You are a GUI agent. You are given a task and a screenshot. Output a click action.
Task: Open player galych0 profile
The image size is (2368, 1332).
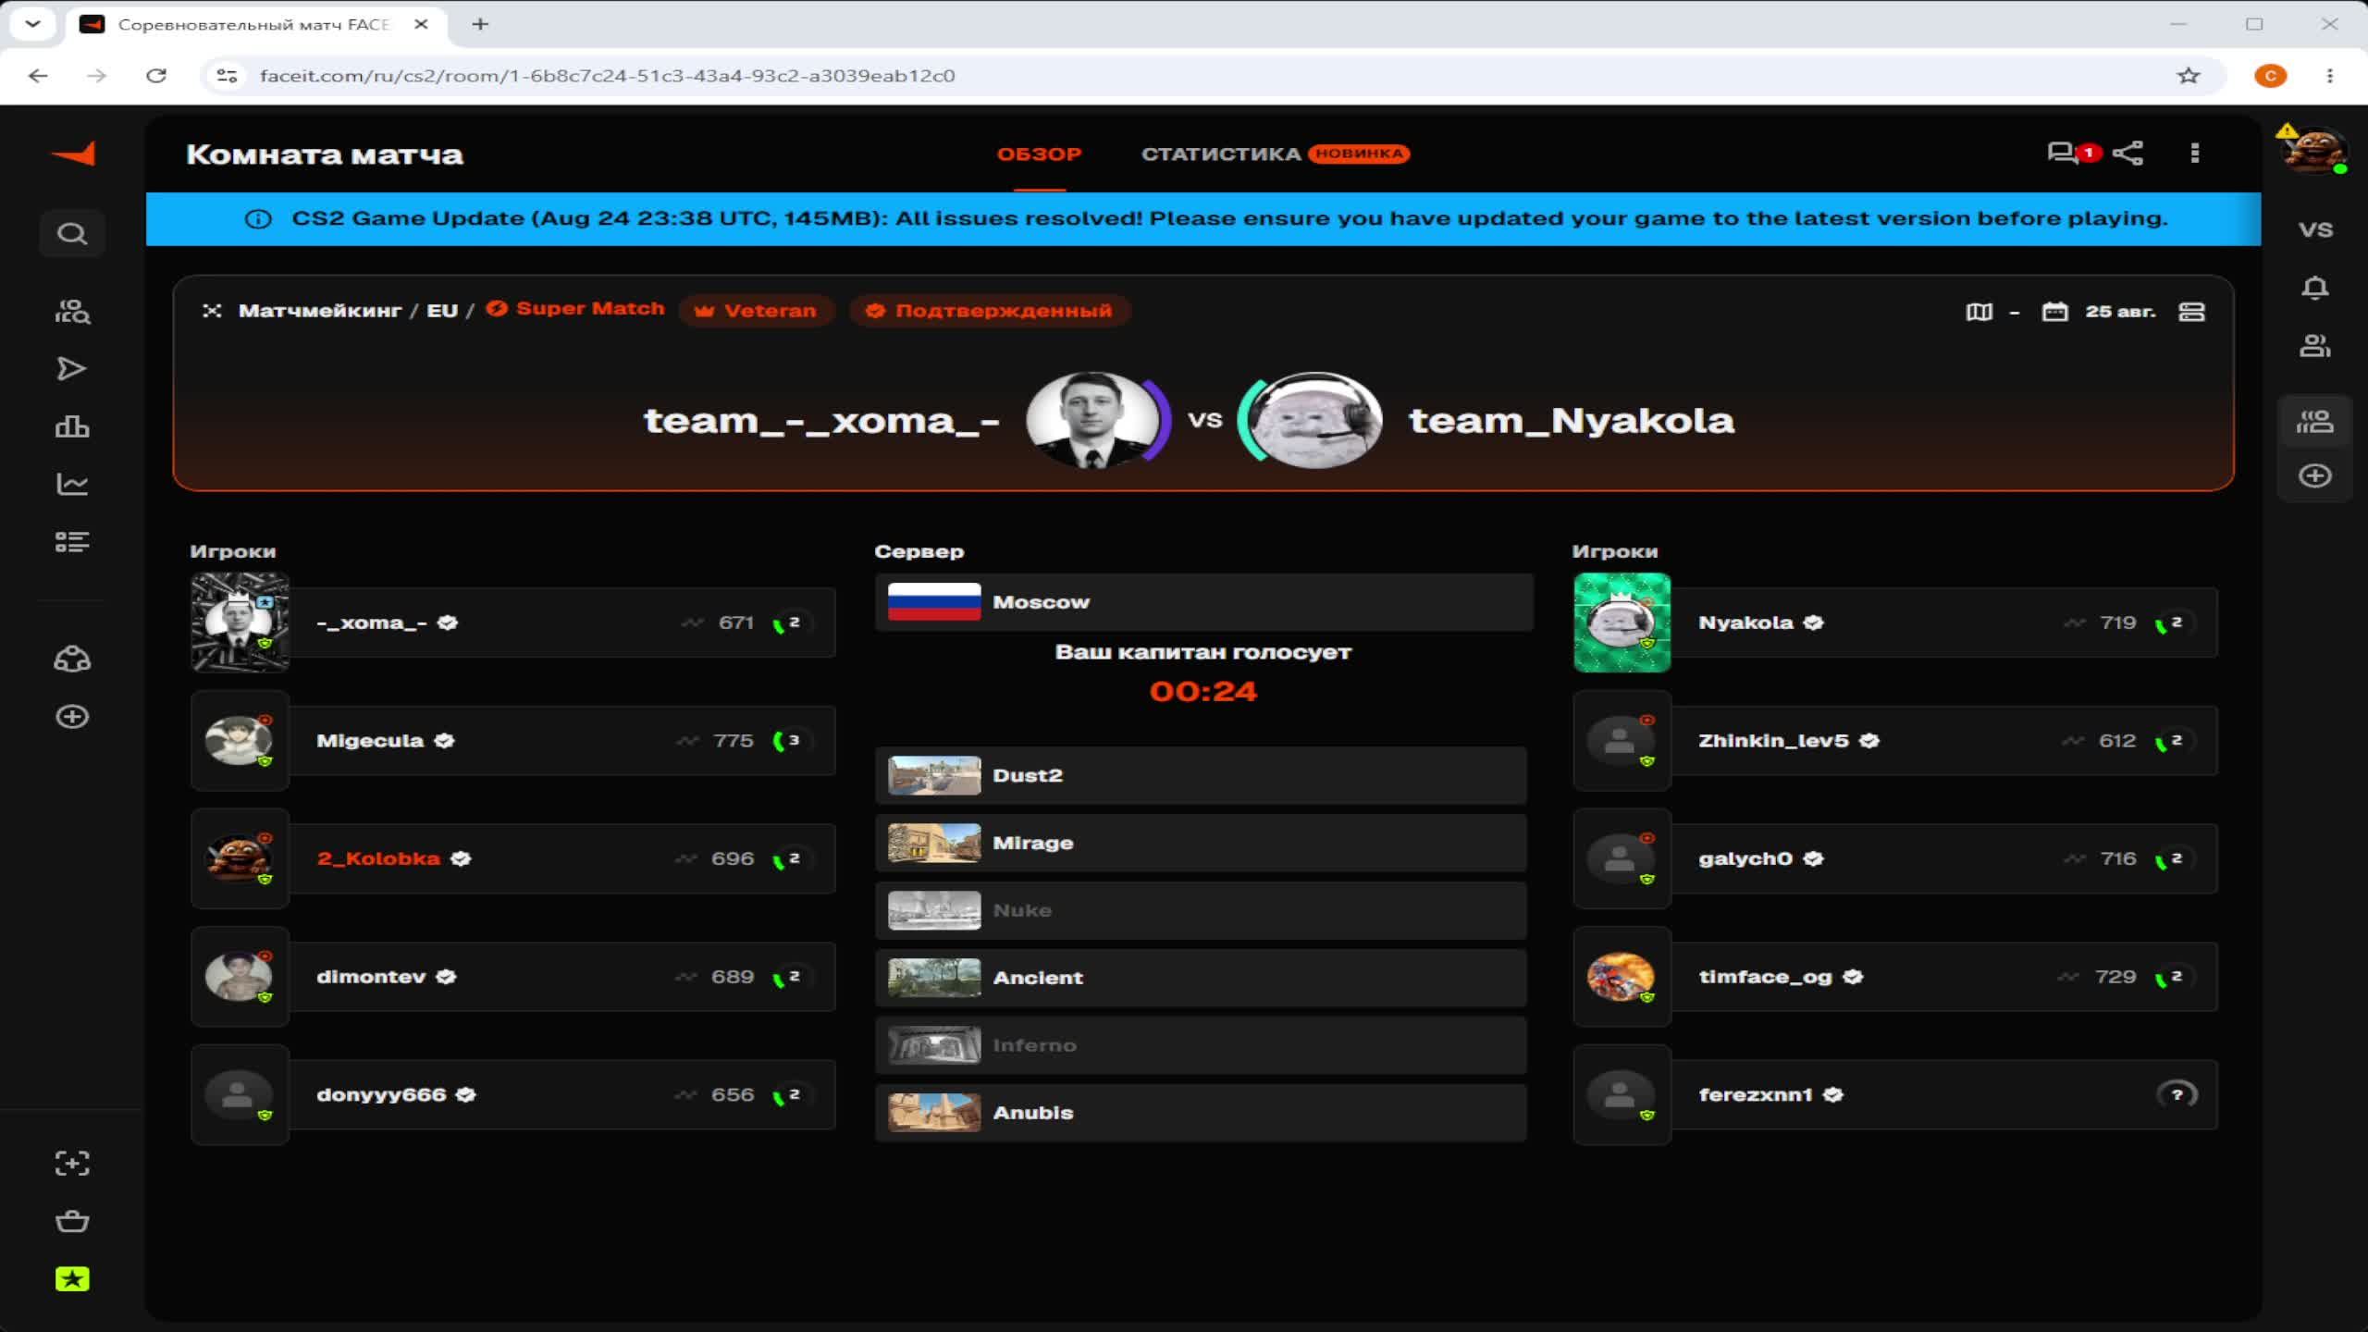tap(1895, 859)
